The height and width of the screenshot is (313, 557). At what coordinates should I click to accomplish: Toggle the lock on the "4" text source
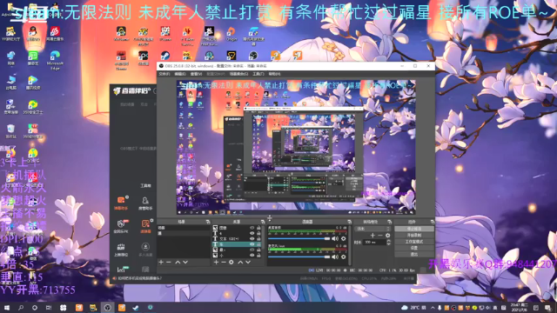258,233
